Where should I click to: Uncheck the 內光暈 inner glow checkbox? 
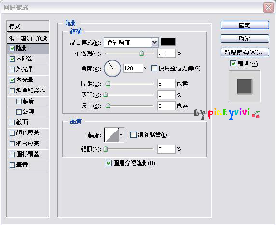click(x=12, y=80)
